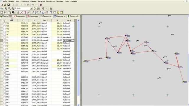Click the blue triangle angle measurement icon
The width and height of the screenshot is (189, 106).
[43, 12]
